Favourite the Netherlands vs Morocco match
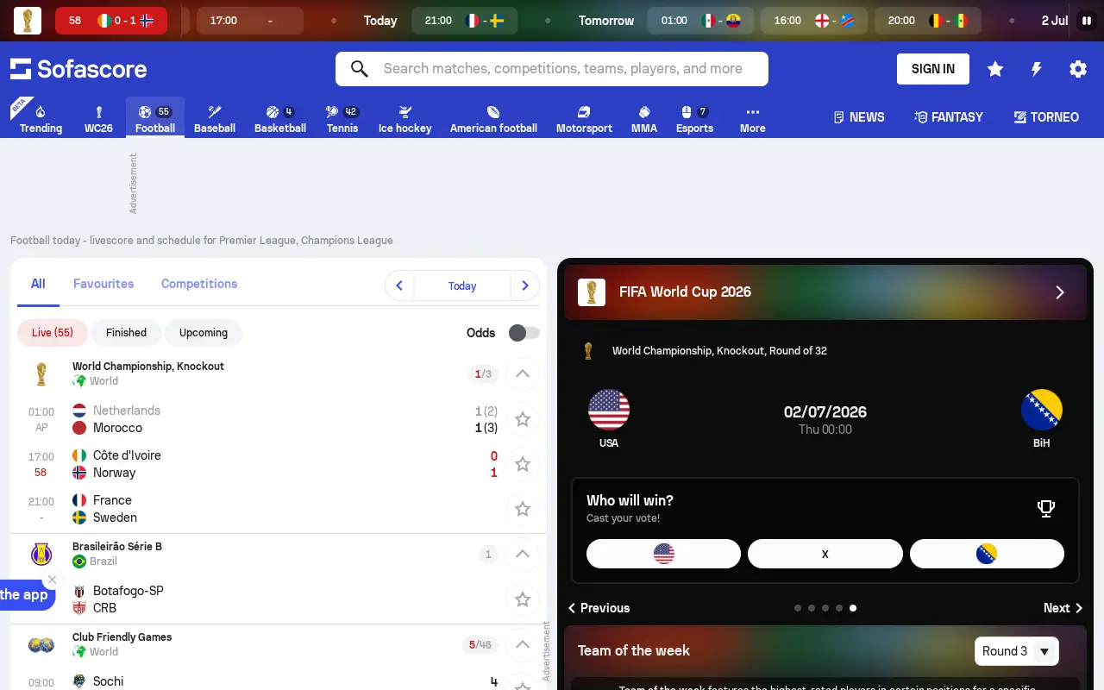This screenshot has height=690, width=1104. click(x=523, y=419)
